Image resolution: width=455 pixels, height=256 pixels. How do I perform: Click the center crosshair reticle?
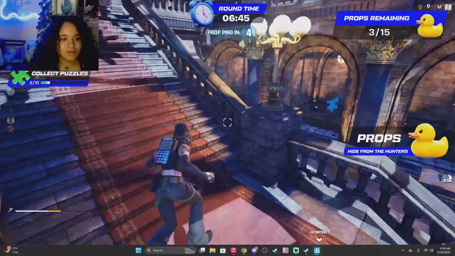coord(227,122)
